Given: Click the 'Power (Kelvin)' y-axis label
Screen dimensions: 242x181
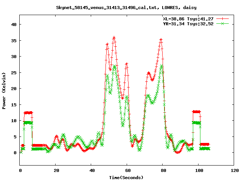Looking at the screenshot, I should pyautogui.click(x=4, y=91).
